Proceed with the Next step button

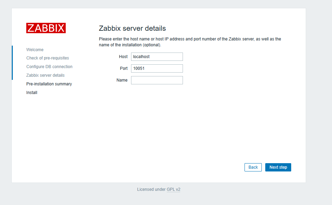point(278,167)
